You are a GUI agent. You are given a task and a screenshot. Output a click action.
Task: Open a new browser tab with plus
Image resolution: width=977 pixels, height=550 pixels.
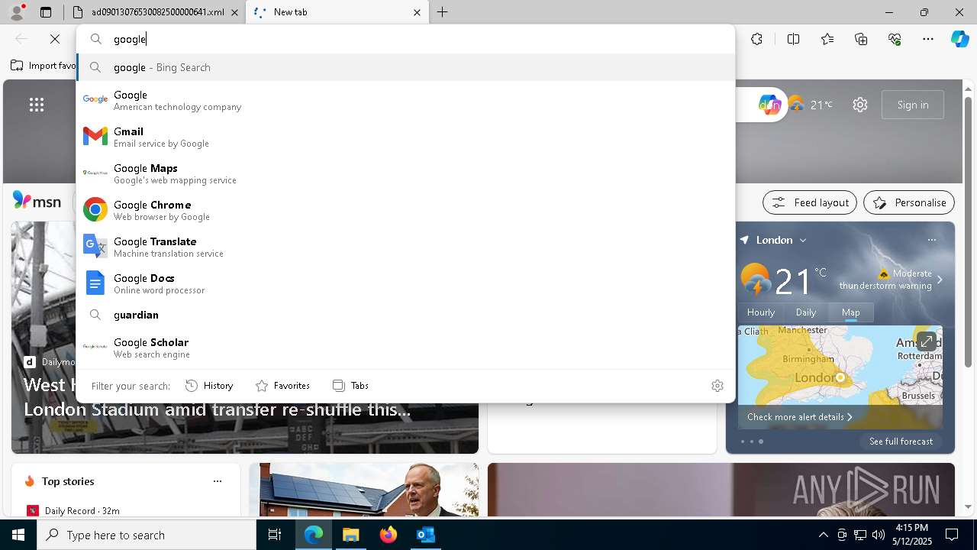(443, 12)
